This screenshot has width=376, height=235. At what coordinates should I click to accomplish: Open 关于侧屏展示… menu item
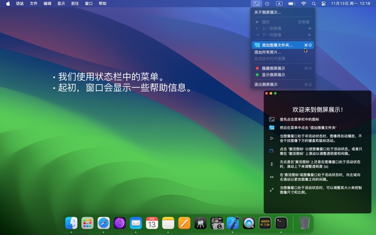click(x=267, y=12)
